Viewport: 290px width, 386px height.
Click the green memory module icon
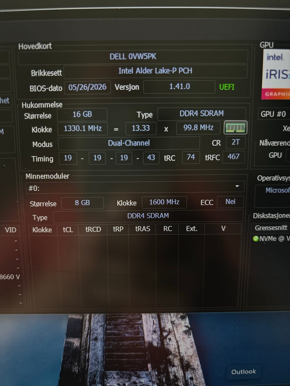coord(235,128)
